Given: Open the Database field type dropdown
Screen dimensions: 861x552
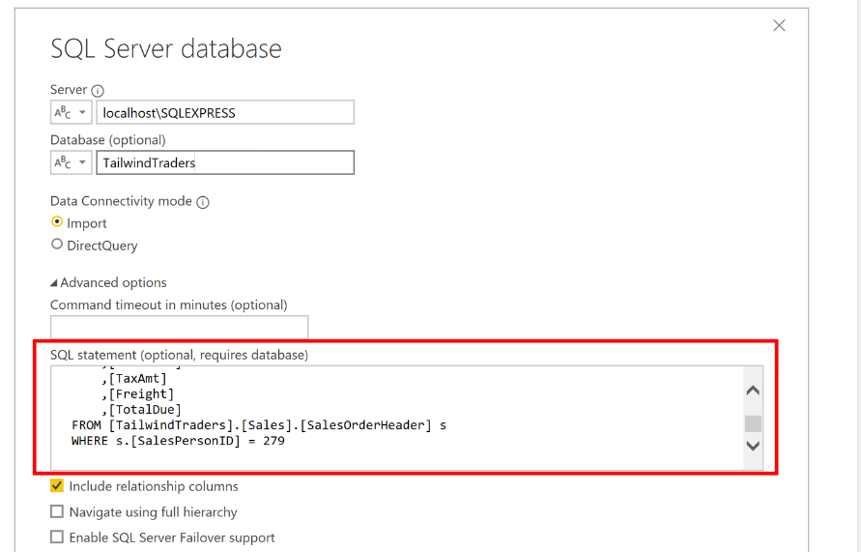Looking at the screenshot, I should pyautogui.click(x=71, y=162).
